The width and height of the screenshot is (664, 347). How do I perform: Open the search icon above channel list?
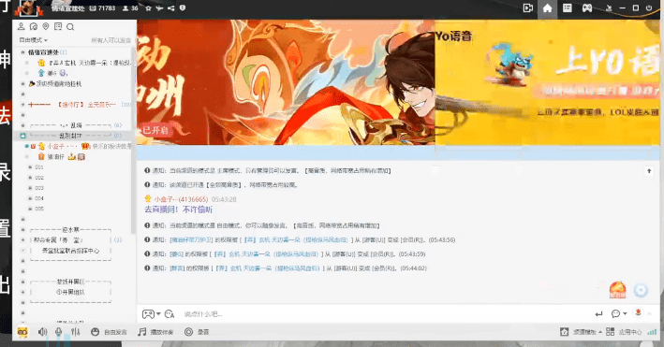(70, 27)
